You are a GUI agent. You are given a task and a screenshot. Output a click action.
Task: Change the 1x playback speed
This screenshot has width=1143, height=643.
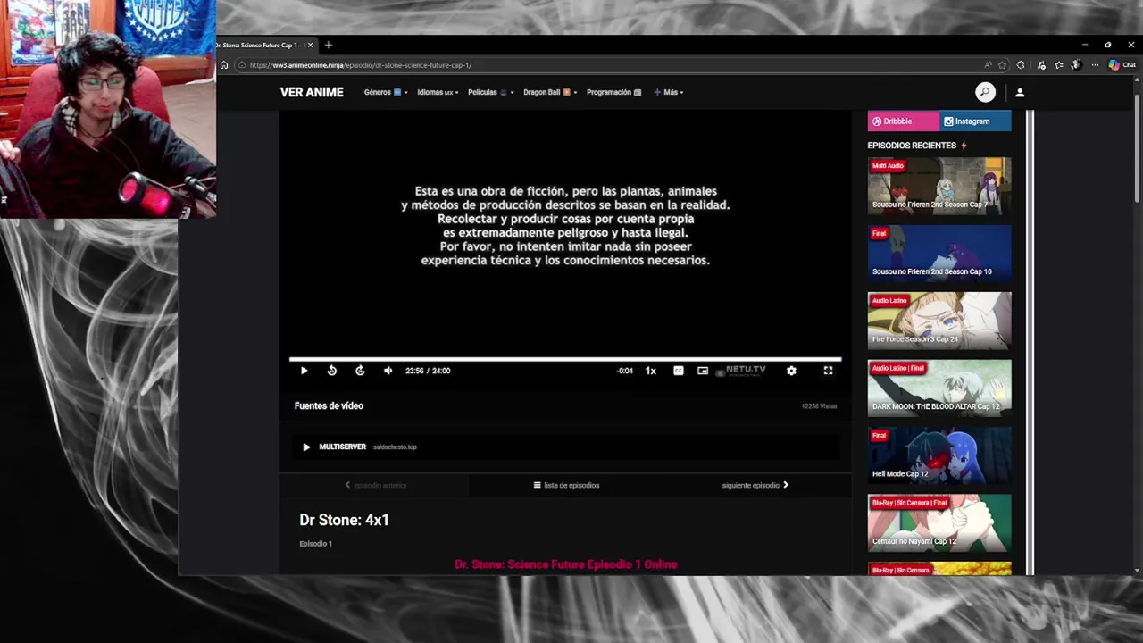[651, 371]
